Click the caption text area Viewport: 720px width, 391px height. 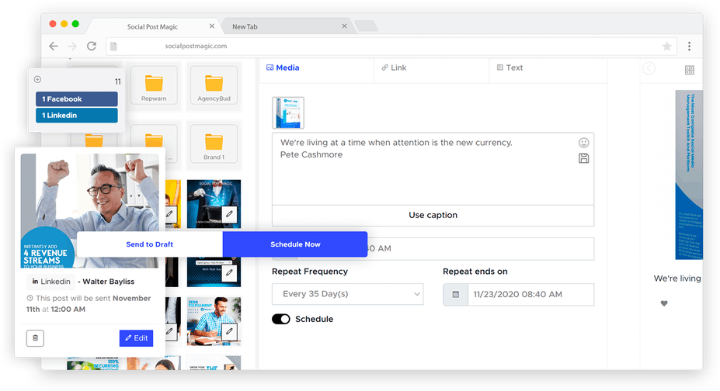click(433, 168)
